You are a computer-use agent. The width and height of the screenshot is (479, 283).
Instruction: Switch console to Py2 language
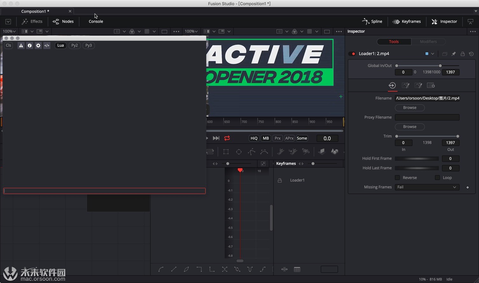pyautogui.click(x=74, y=45)
